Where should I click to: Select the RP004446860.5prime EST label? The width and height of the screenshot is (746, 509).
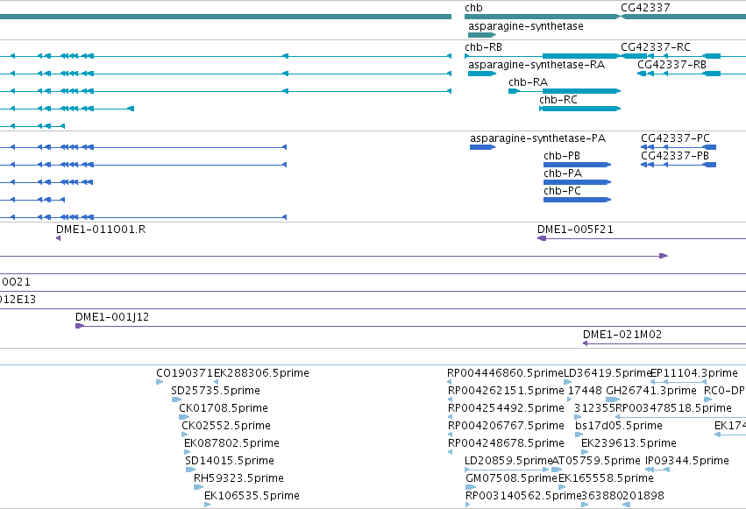[x=505, y=373]
